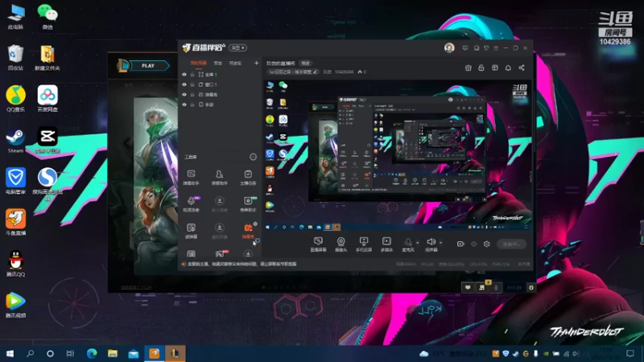Open the hamburger main menu in title bar
Viewport: 644px width, 362px height.
point(496,48)
